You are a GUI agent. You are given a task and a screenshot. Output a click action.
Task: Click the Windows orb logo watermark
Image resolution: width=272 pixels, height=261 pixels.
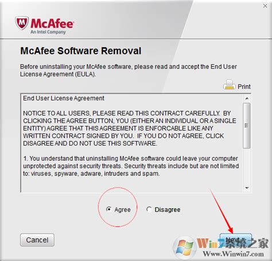point(185,247)
